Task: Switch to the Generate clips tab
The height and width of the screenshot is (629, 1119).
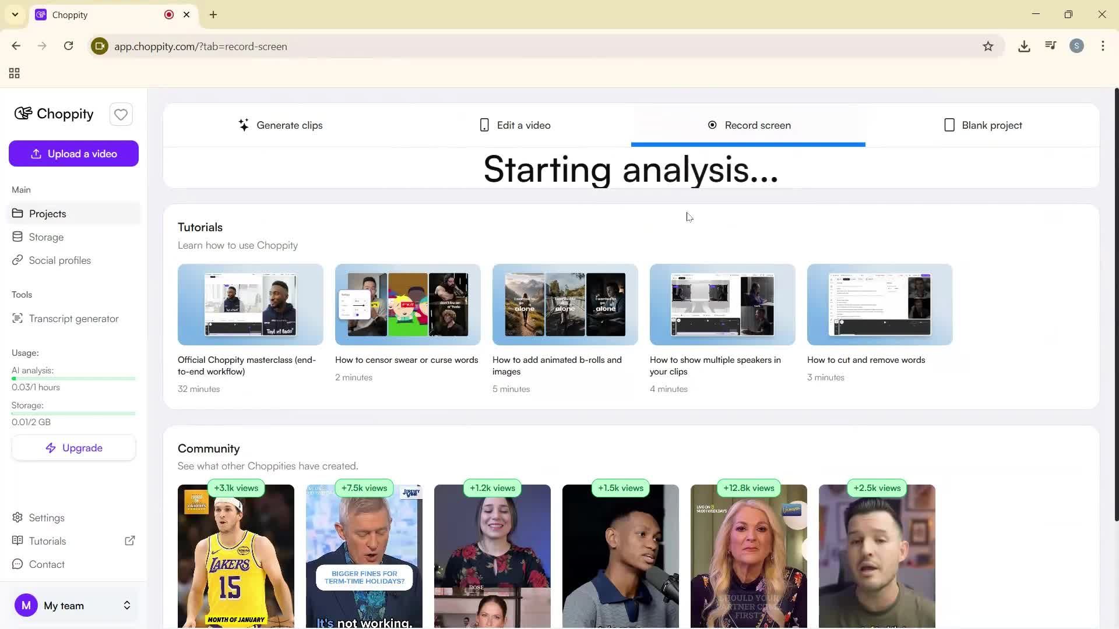Action: [281, 125]
